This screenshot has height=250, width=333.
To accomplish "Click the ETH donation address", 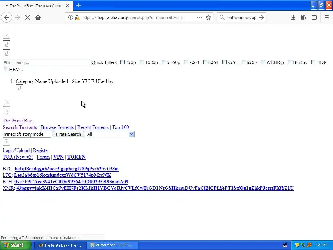I will [71, 182].
